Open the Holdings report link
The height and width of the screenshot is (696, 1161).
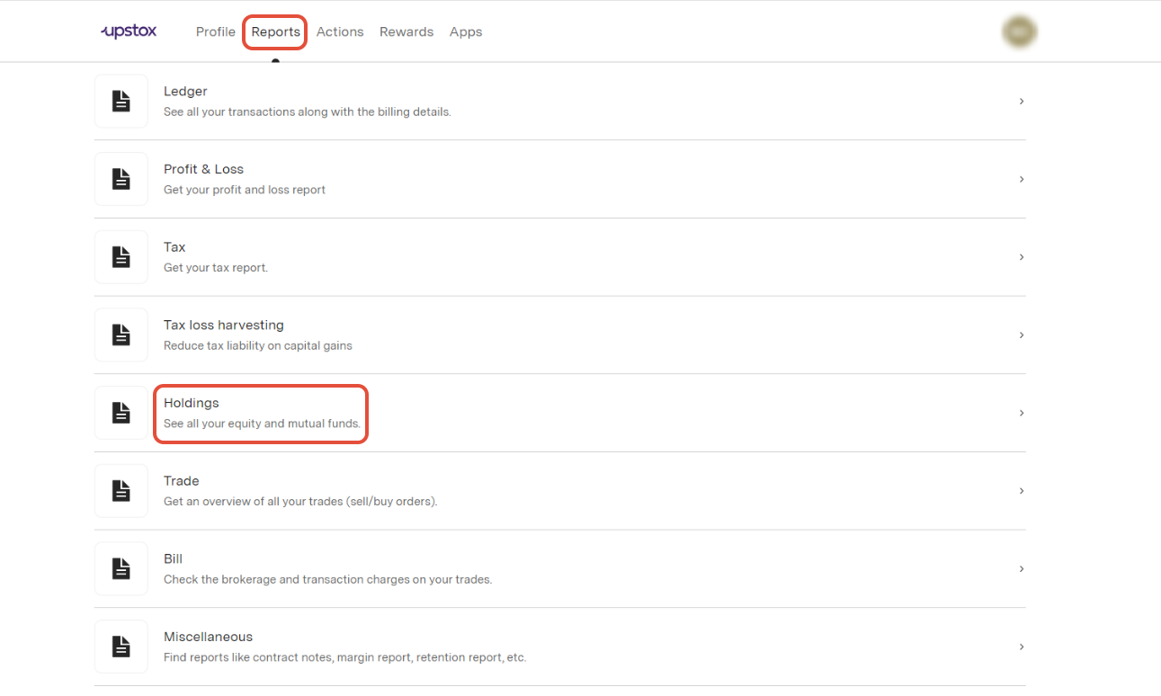(192, 403)
